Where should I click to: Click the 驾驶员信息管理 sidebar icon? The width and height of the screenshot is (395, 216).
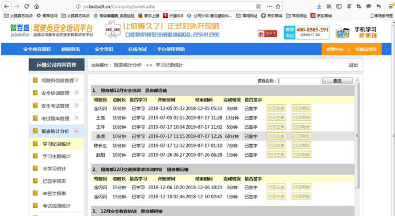pyautogui.click(x=35, y=80)
